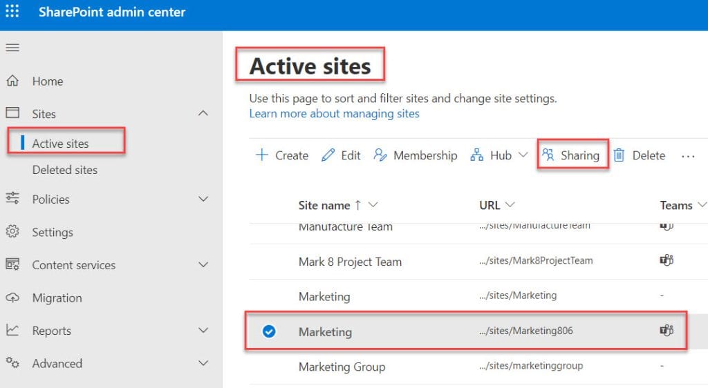Open Settings in navigation

tap(53, 232)
